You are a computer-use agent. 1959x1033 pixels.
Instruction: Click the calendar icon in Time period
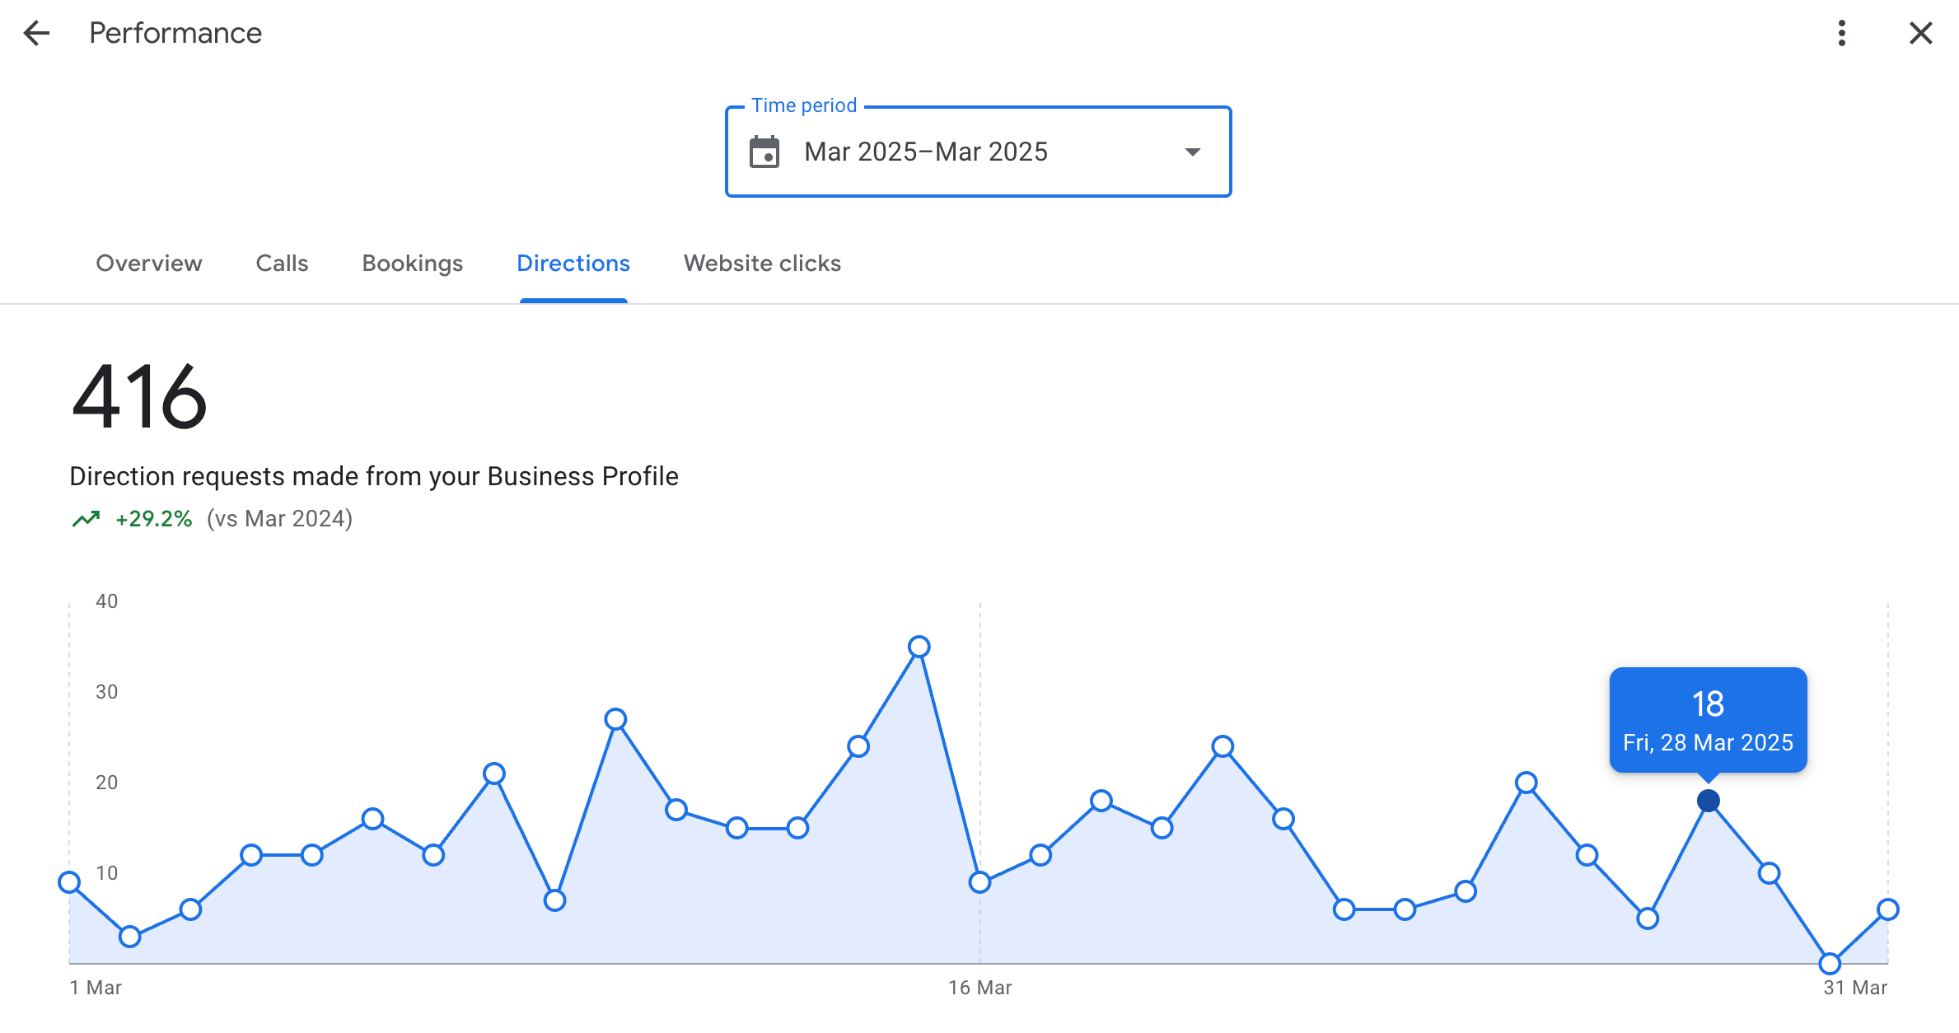(764, 152)
